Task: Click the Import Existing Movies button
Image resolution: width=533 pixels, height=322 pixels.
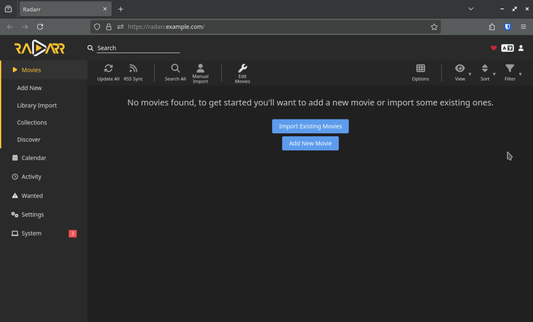Action: 310,126
